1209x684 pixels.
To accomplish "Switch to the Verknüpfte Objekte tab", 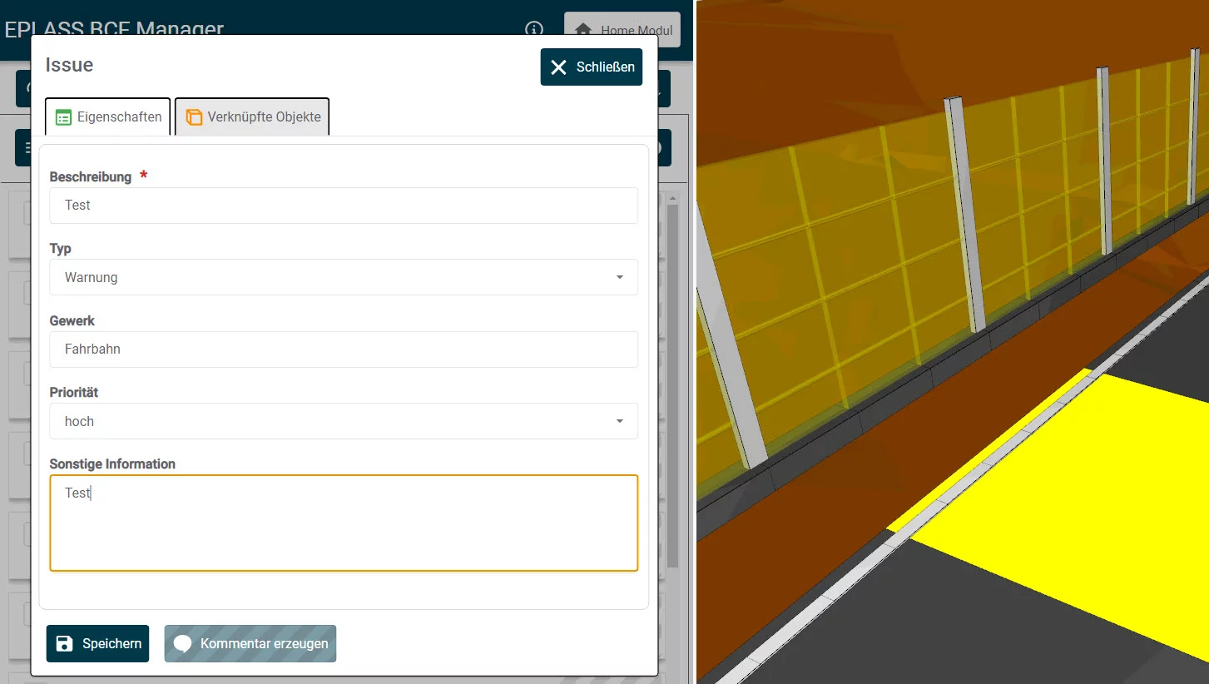I will click(x=253, y=117).
